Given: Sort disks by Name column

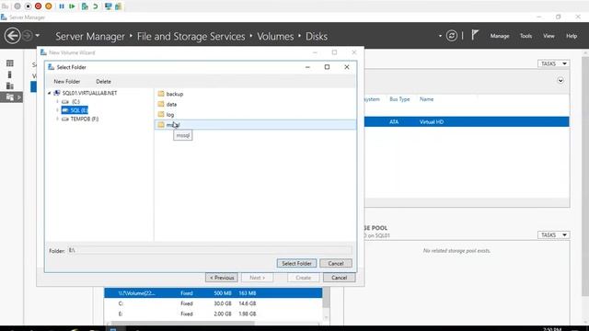Looking at the screenshot, I should (x=426, y=99).
